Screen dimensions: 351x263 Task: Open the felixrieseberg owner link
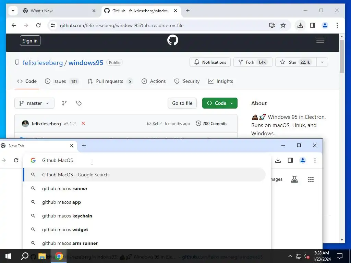(43, 63)
